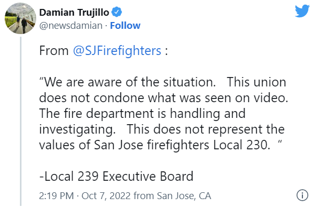Image resolution: width=315 pixels, height=208 pixels.
Task: Click the word "From" starting the tweet
Action: (54, 50)
